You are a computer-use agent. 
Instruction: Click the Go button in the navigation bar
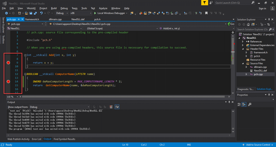pos(231,24)
